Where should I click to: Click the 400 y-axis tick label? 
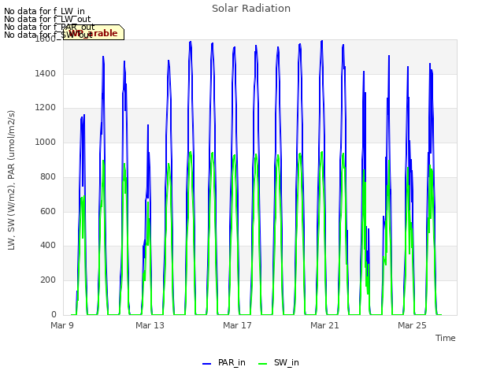(48, 245)
